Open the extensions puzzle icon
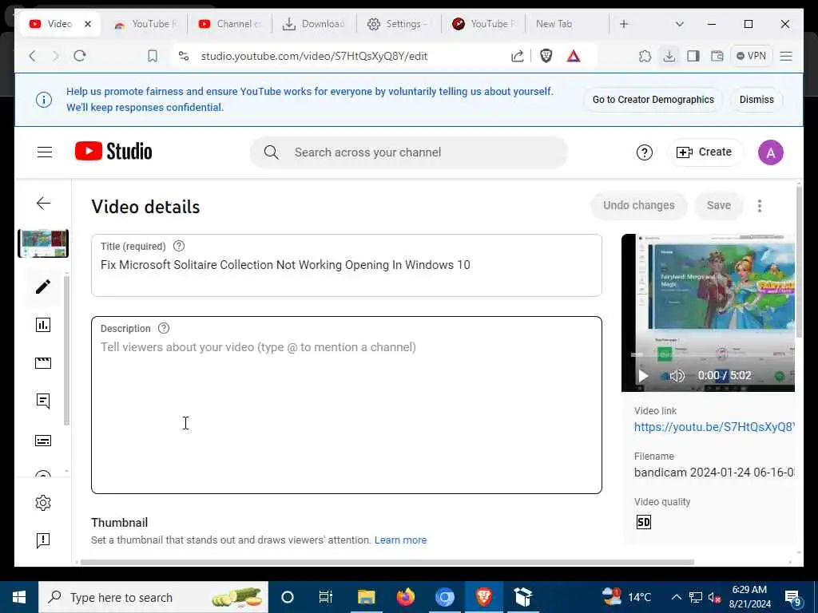818x613 pixels. click(645, 56)
